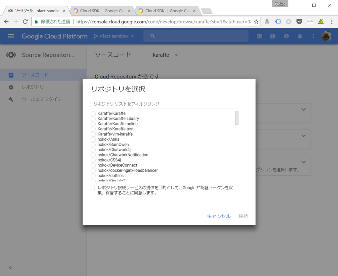Select the nokok/Chatwork4j radio button

tap(93, 150)
